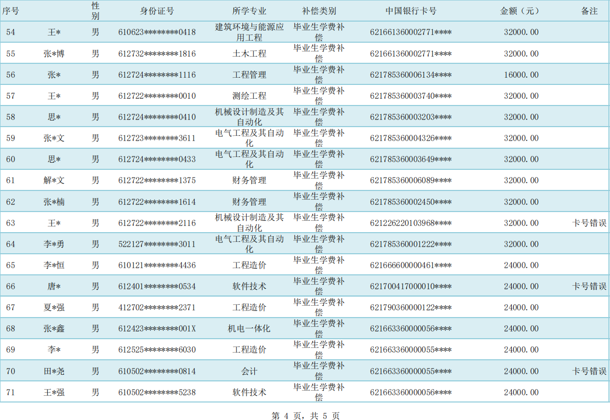The image size is (610, 420).
Task: Select the 金额（元） column header
Action: [x=519, y=11]
